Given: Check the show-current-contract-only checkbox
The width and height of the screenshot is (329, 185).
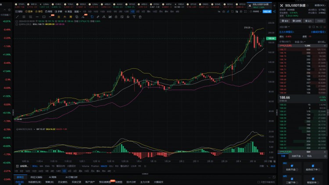Looking at the screenshot, I should (x=258, y=182).
